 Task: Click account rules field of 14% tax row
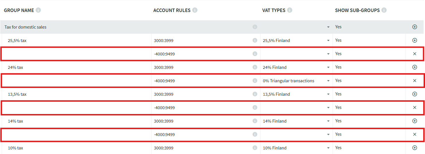pyautogui.click(x=201, y=121)
